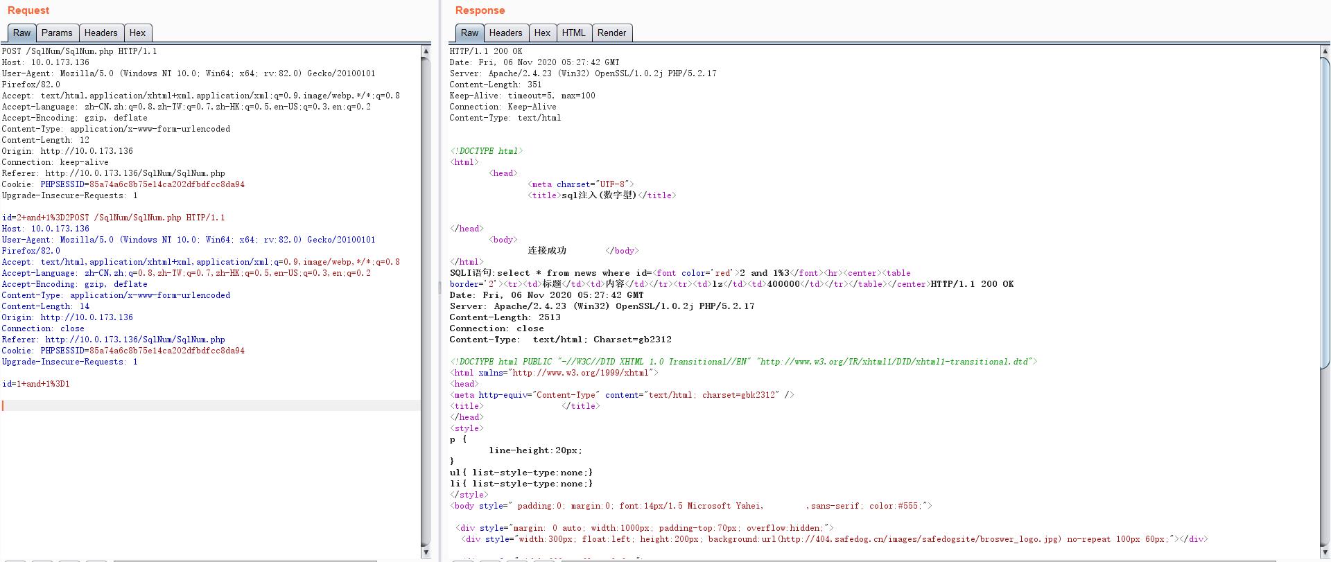1331x562 pixels.
Task: Click the 'Content-Length: 14' request header
Action: pos(46,306)
